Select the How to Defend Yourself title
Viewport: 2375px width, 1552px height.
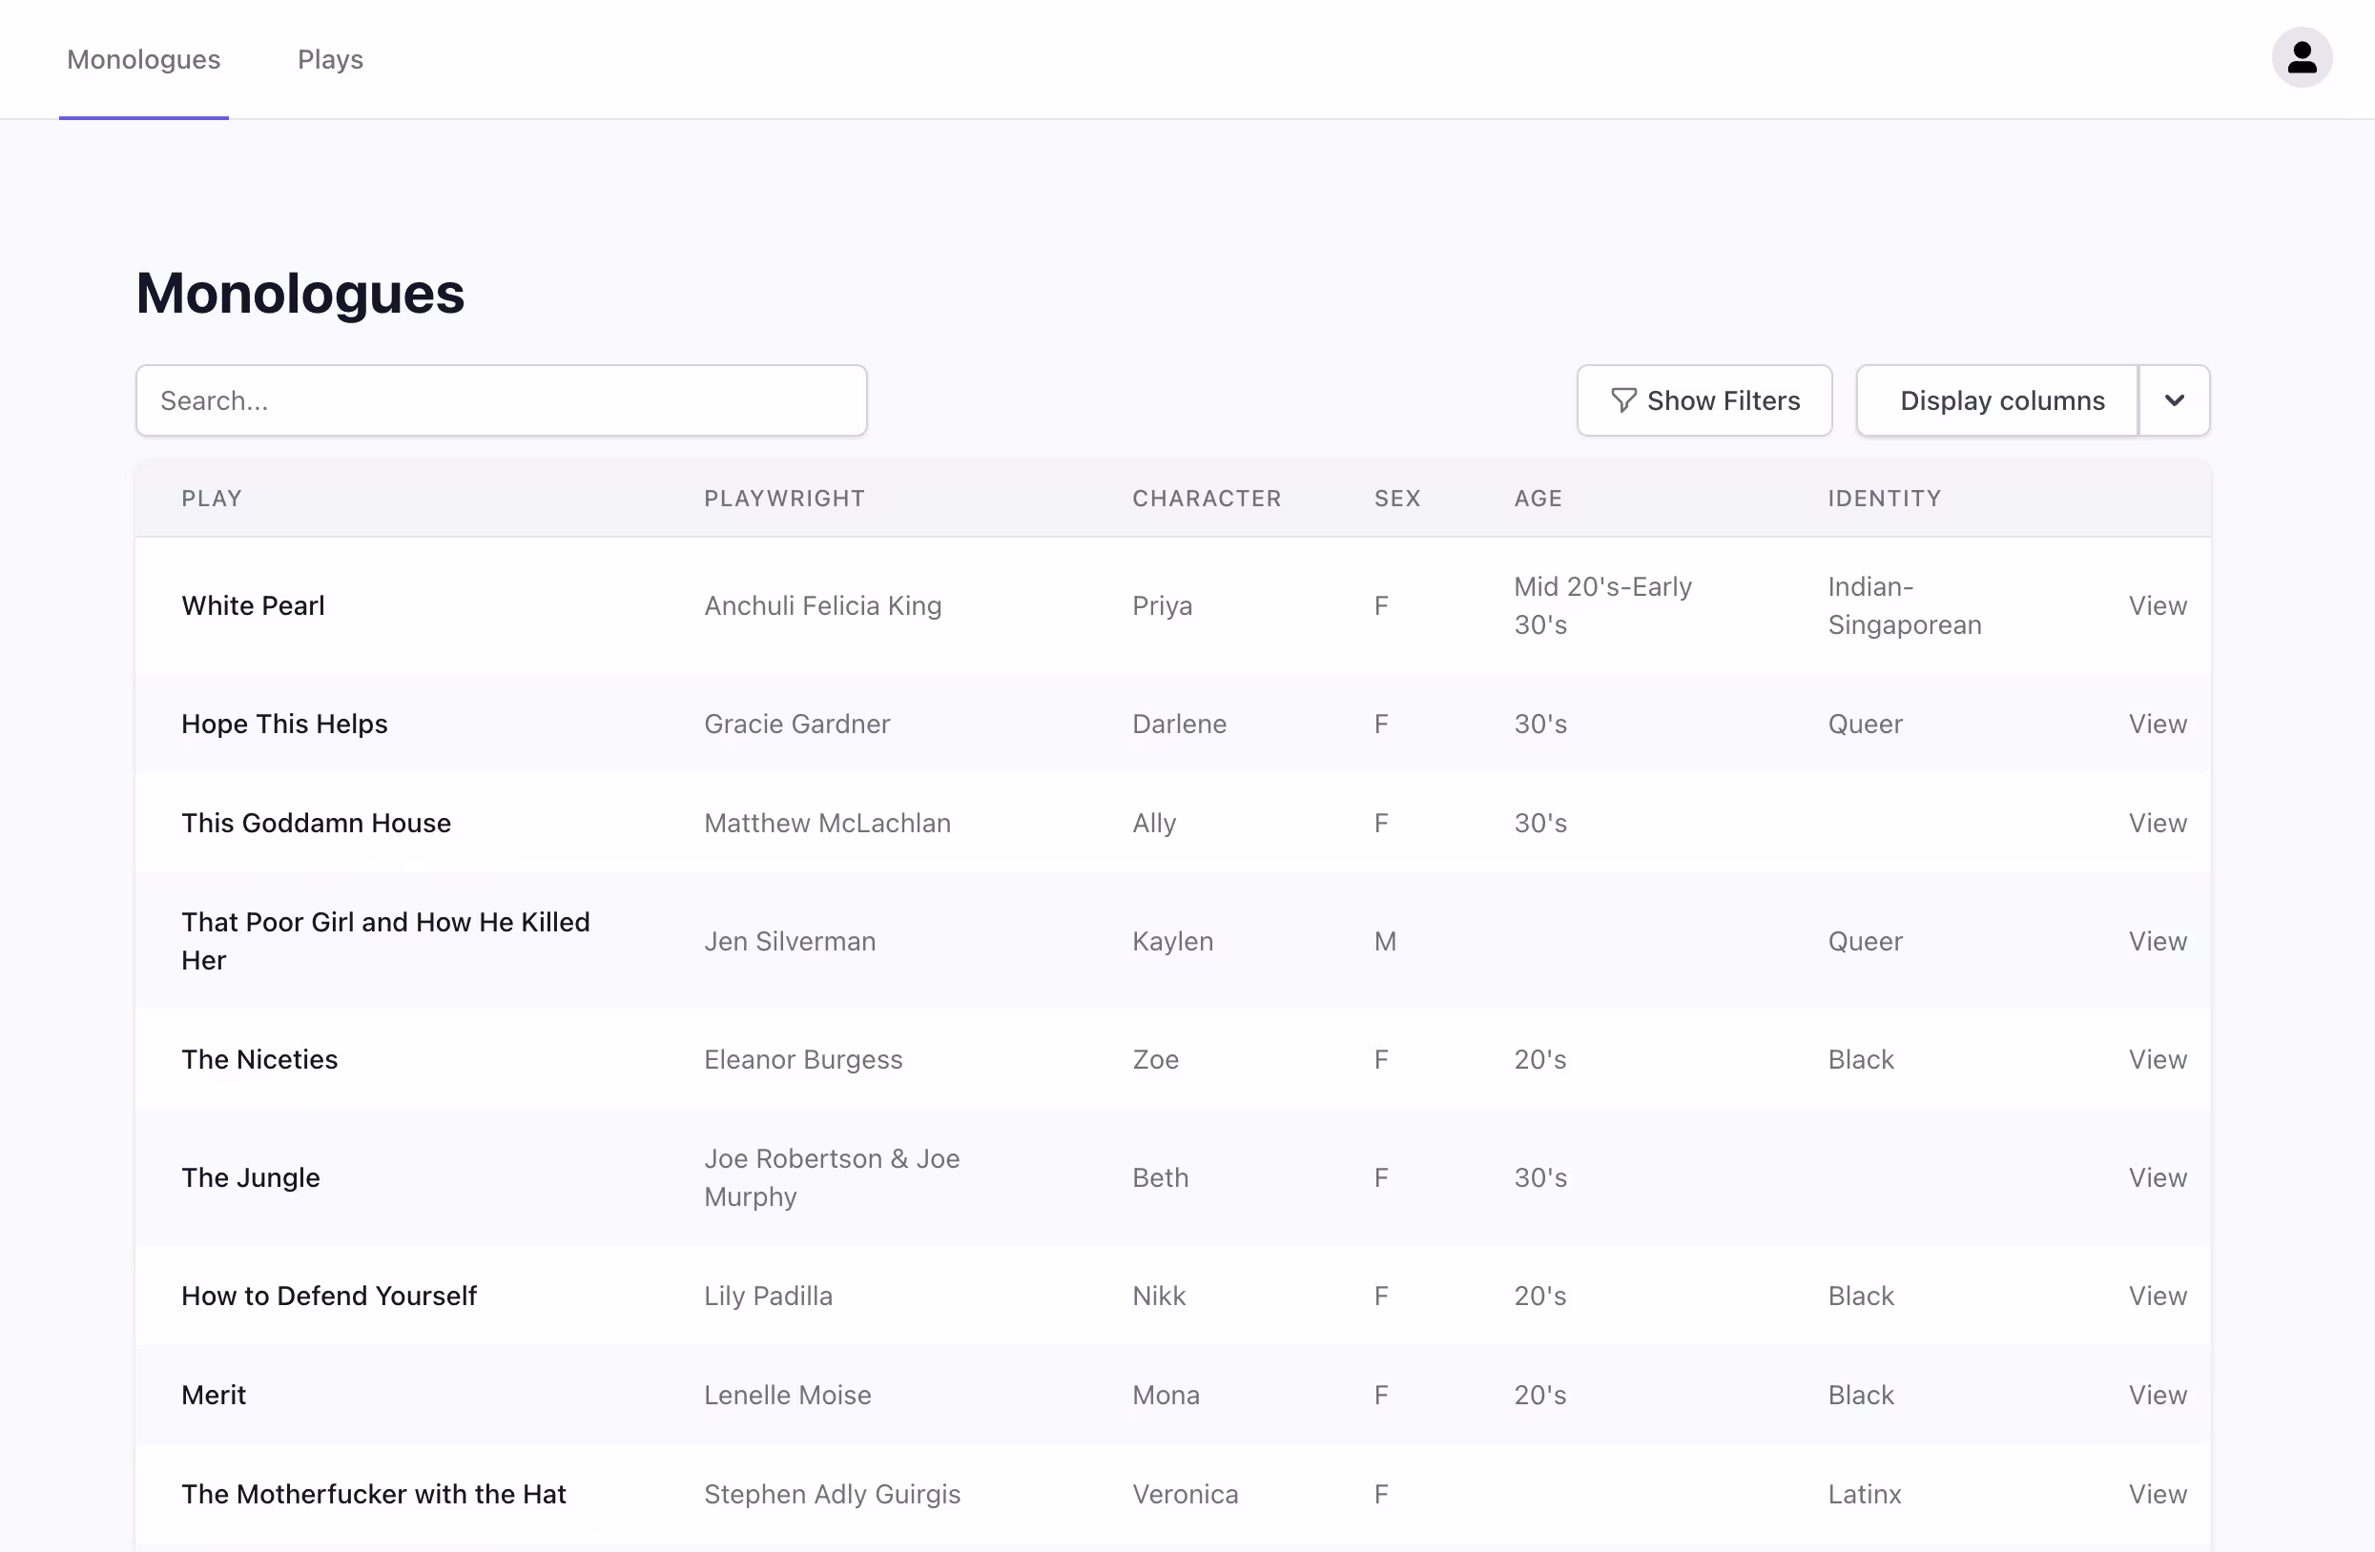click(x=329, y=1296)
